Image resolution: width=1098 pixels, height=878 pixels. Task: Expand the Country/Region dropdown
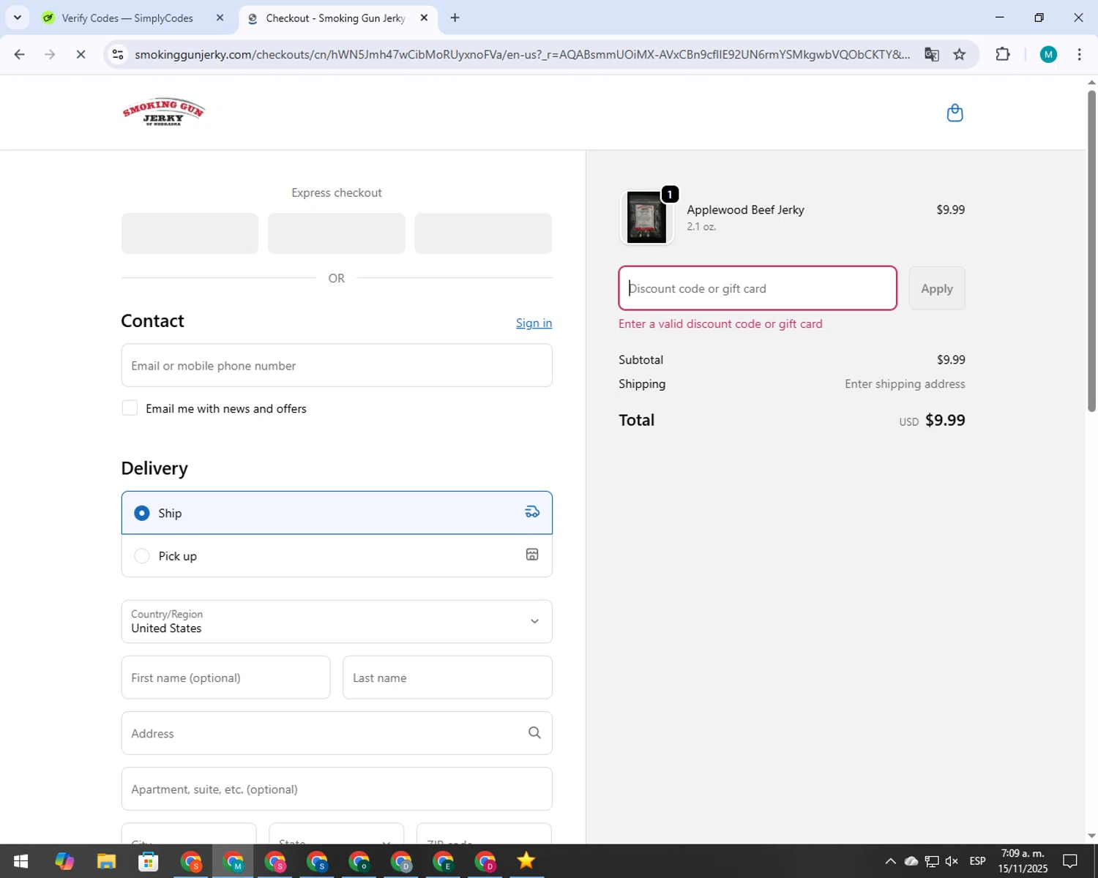coord(337,622)
